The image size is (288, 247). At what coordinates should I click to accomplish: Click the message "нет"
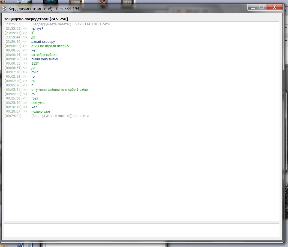pyautogui.click(x=34, y=50)
